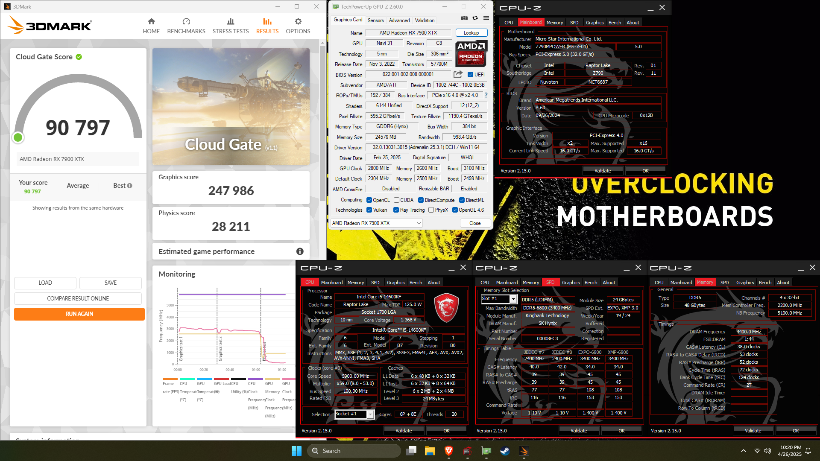The height and width of the screenshot is (461, 820).
Task: Click the purple CPU Clock Frequency legend swatch
Action: 255,379
